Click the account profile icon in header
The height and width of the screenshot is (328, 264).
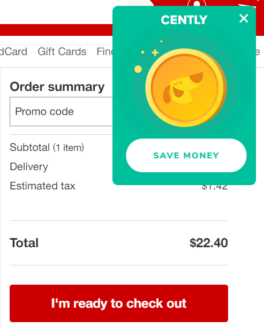(197, 3)
